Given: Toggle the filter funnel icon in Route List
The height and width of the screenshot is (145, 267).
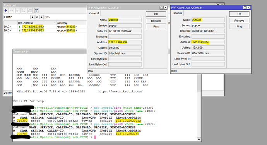Looking at the screenshot, I should tap(36, 10).
